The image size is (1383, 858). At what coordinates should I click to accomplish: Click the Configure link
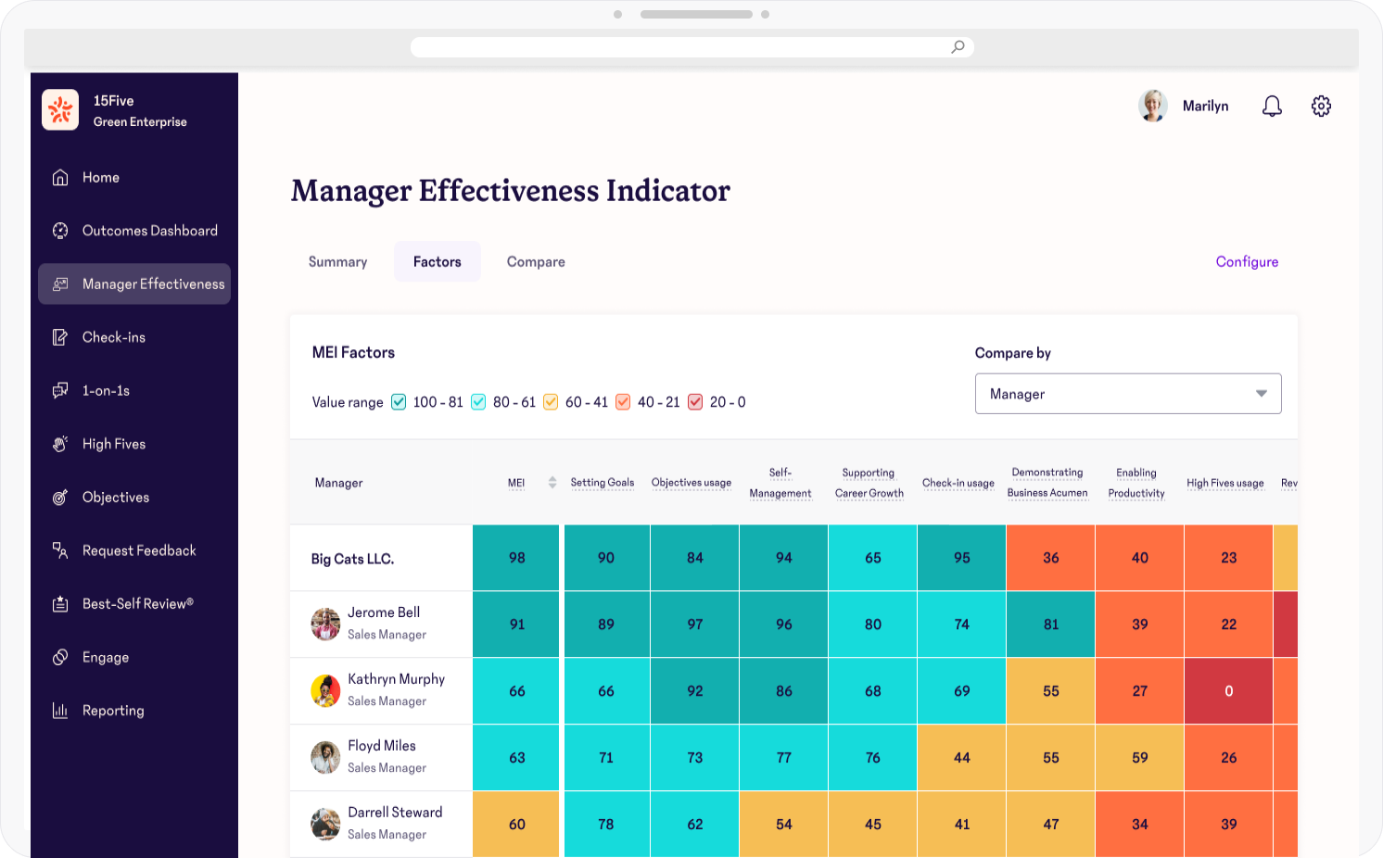tap(1247, 262)
